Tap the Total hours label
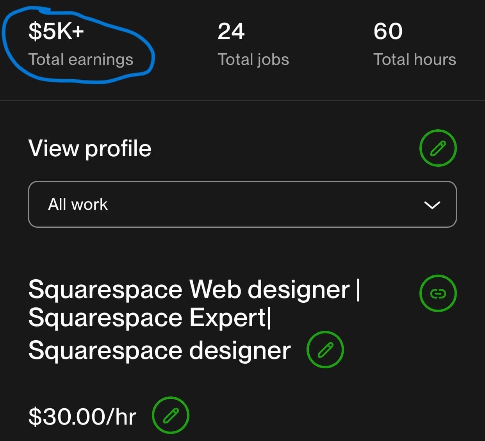Viewport: 485px width, 441px height. coord(415,59)
